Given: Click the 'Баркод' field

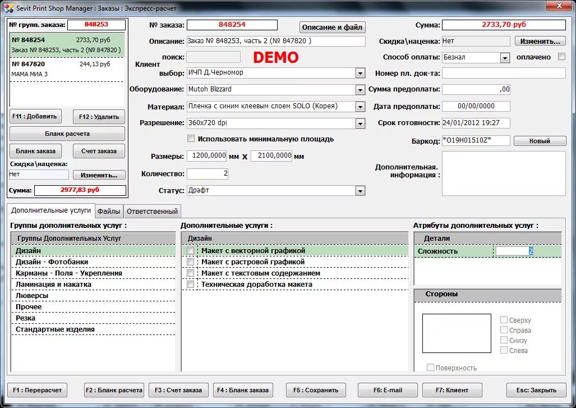Looking at the screenshot, I should coord(476,140).
